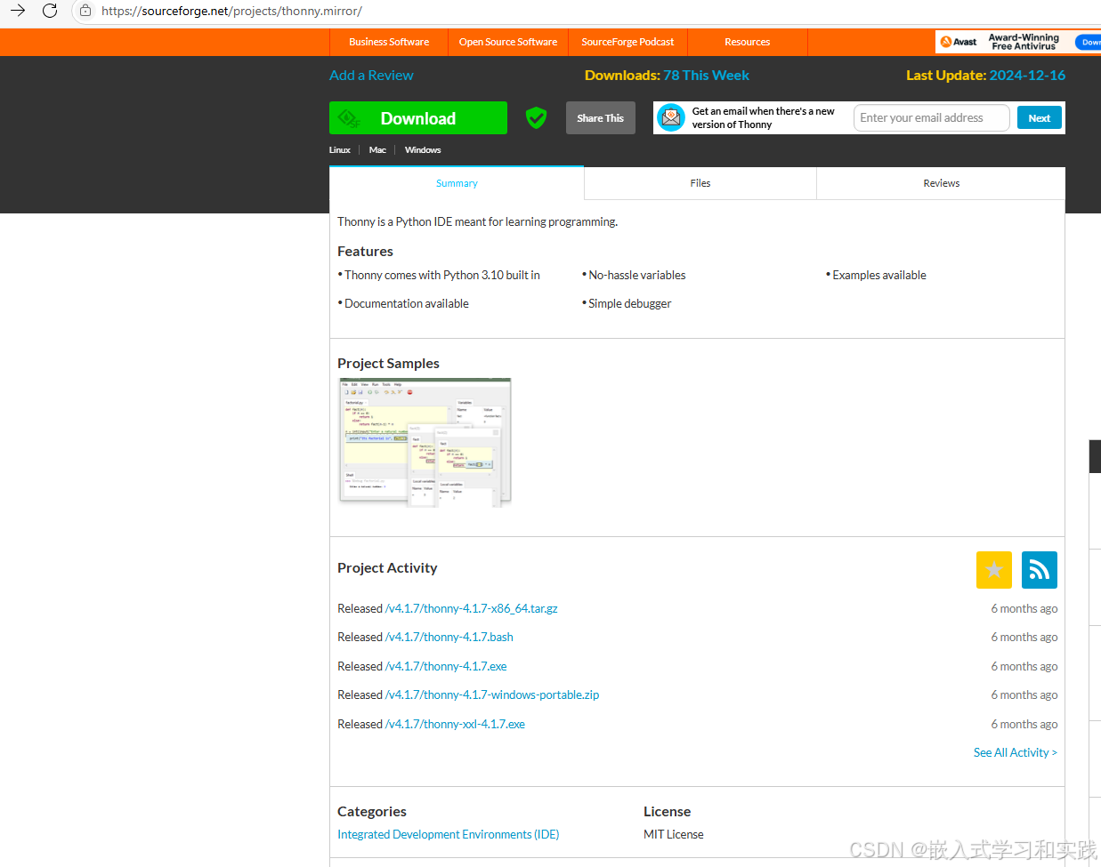The height and width of the screenshot is (867, 1101).
Task: Switch to the Summary tab
Action: [457, 183]
